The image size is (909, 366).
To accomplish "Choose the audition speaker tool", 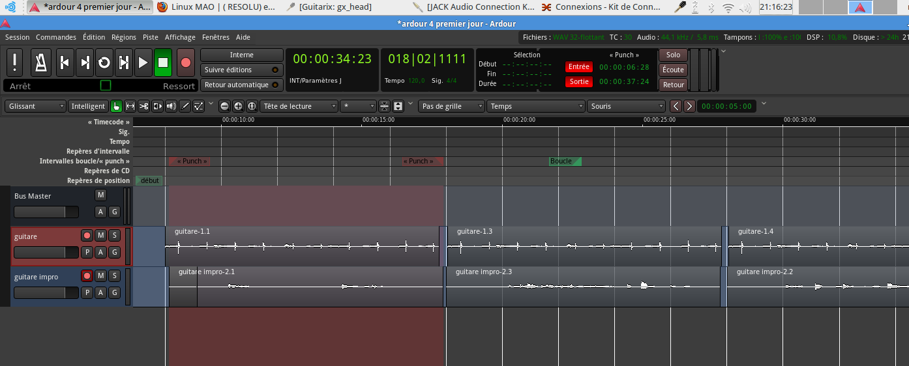I will tap(171, 106).
